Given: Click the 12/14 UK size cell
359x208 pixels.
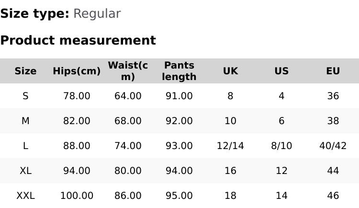Looking at the screenshot, I should tap(230, 146).
